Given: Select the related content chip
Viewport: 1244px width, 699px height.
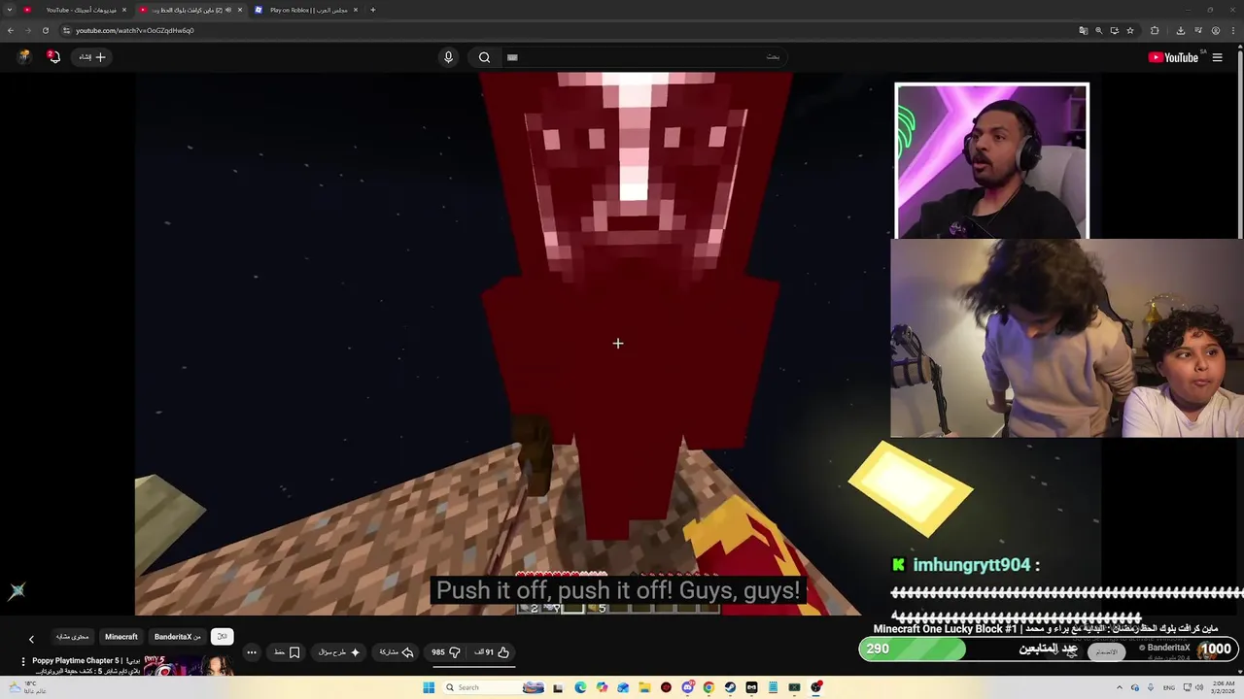Looking at the screenshot, I should tap(73, 637).
